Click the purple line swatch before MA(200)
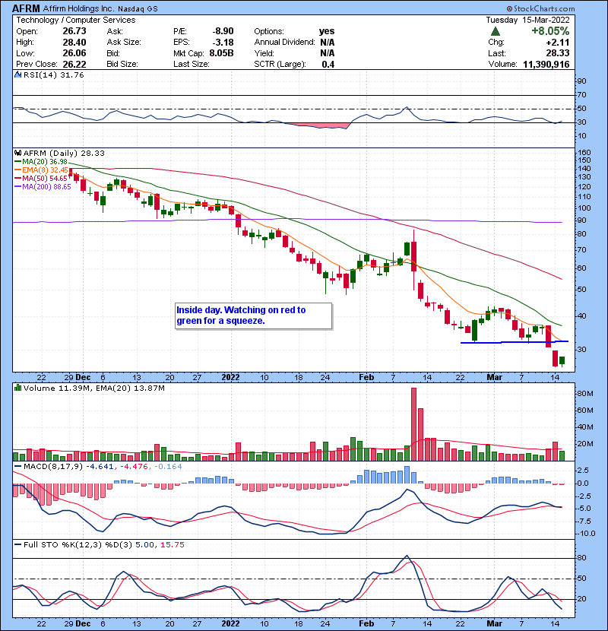608x631 pixels. (x=17, y=187)
